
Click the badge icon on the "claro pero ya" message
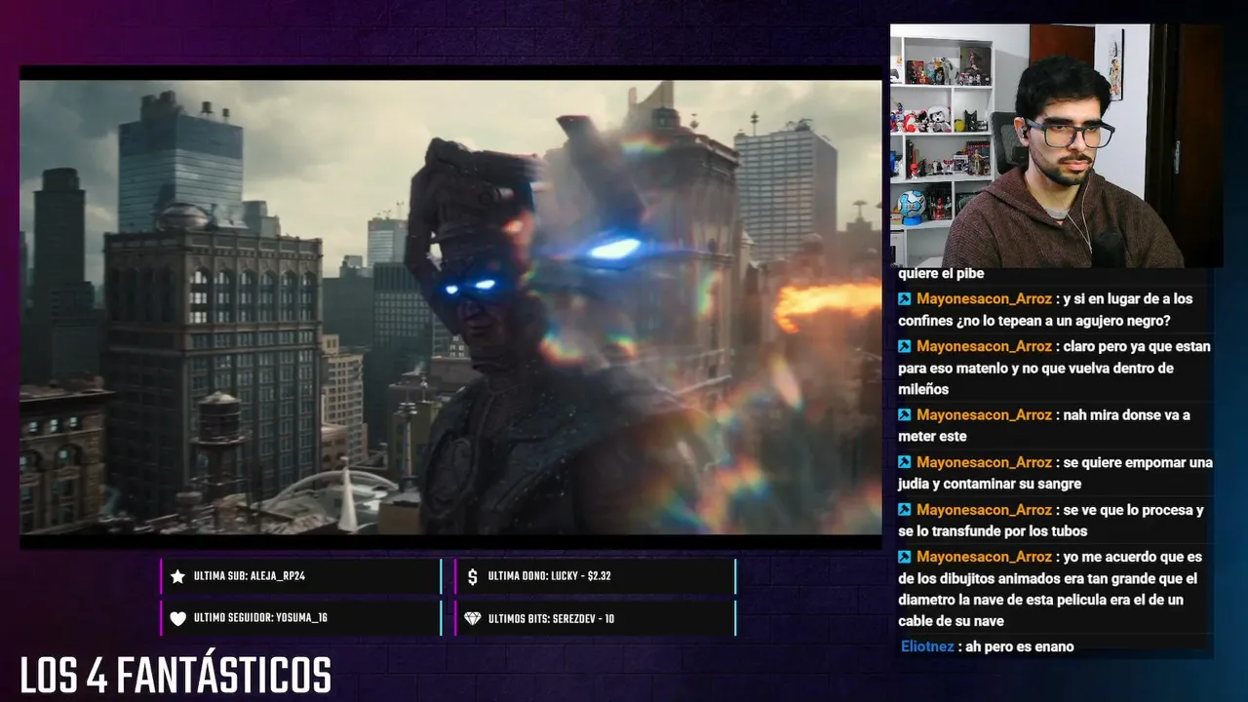905,347
